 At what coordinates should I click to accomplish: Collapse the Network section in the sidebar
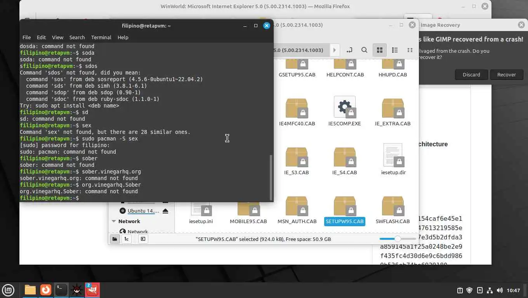tap(114, 221)
